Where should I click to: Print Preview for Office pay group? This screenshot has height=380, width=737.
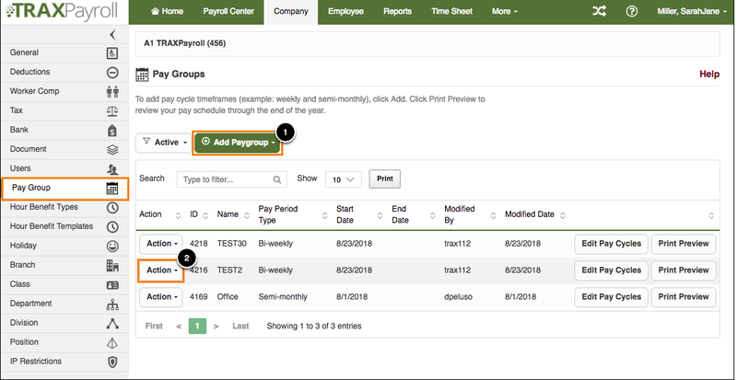point(684,297)
